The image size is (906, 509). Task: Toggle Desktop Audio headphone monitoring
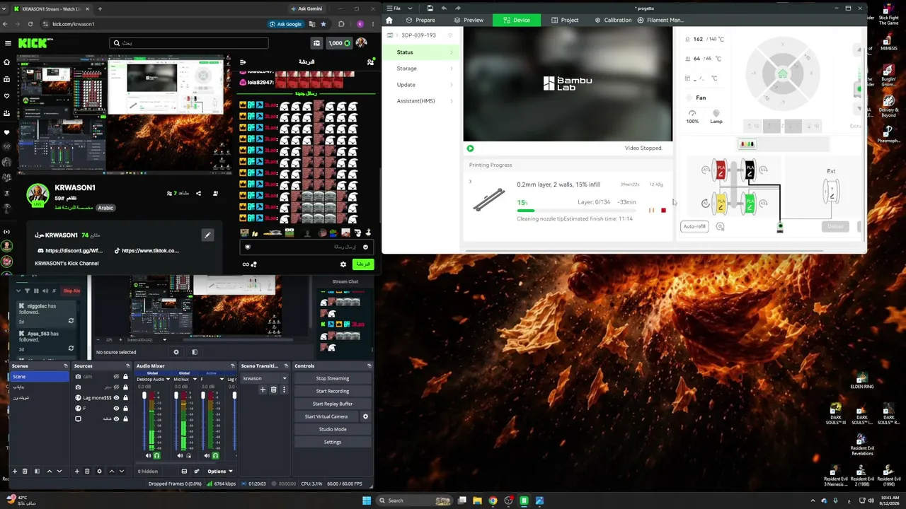coord(157,456)
